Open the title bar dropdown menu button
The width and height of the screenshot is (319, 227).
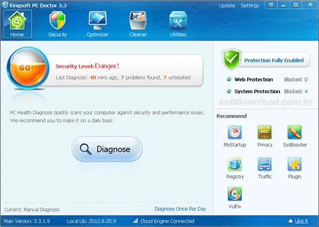pyautogui.click(x=271, y=5)
